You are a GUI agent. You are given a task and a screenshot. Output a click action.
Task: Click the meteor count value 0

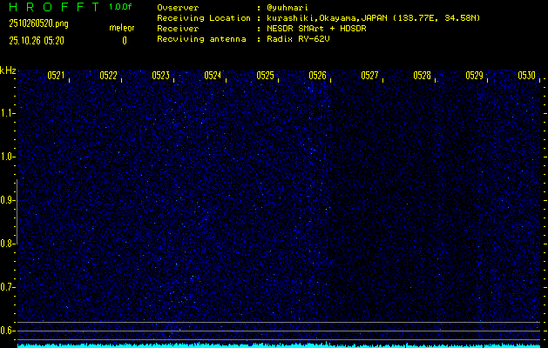pos(125,41)
